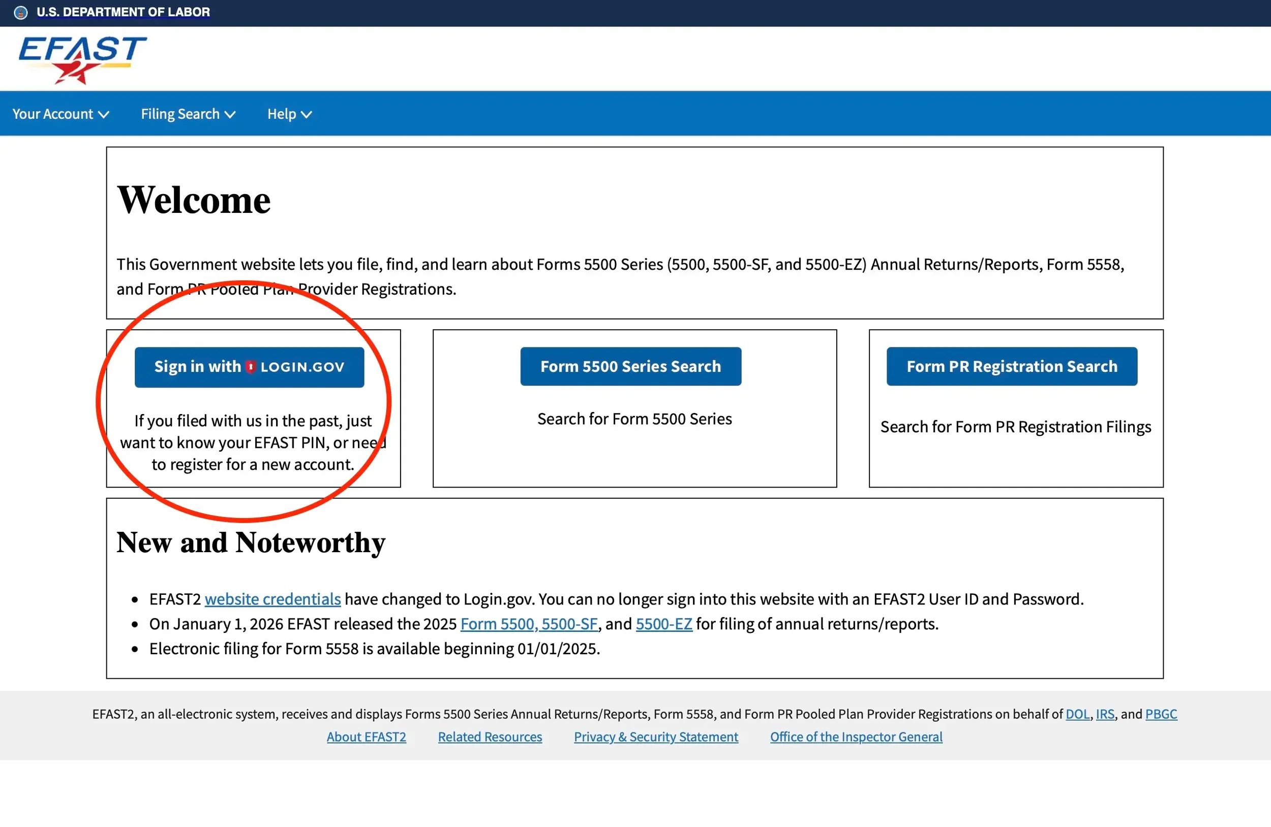The width and height of the screenshot is (1271, 827).
Task: Expand the Filing Search dropdown
Action: 188,114
